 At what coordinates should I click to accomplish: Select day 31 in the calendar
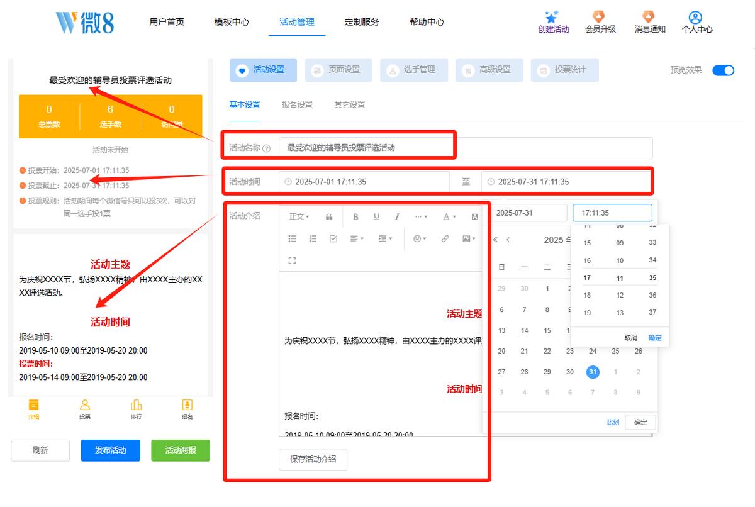tap(593, 372)
